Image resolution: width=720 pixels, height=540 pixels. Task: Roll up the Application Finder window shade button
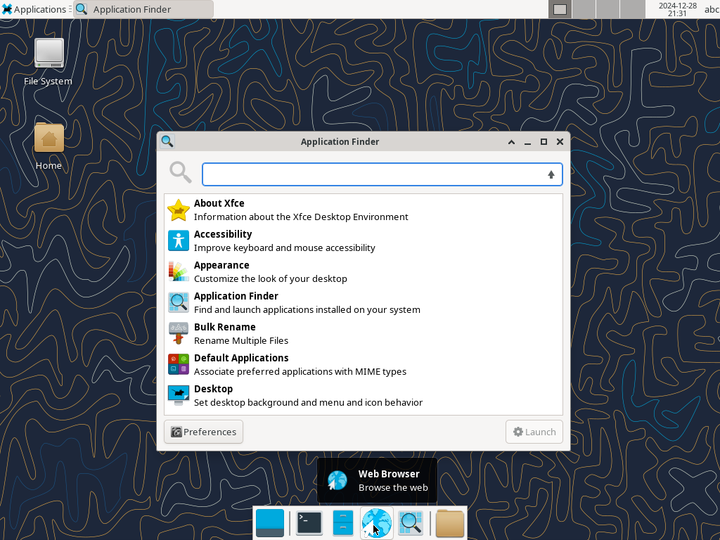[x=511, y=142]
